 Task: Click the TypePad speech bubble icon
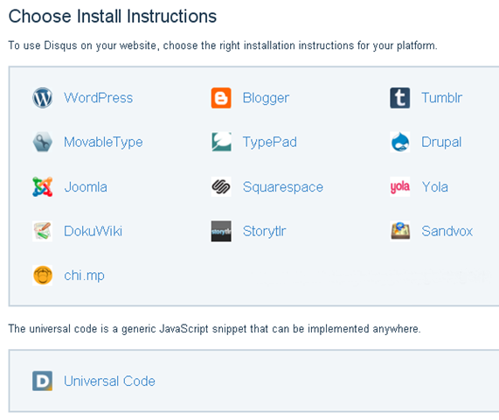coord(221,142)
